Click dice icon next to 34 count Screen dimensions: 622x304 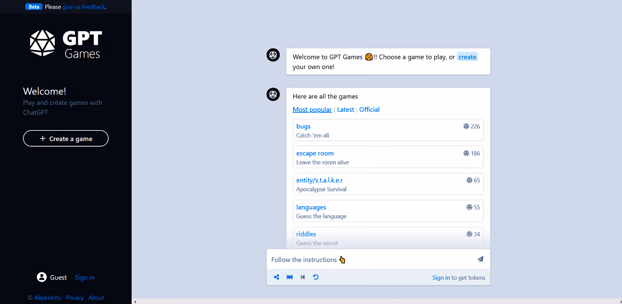(469, 234)
